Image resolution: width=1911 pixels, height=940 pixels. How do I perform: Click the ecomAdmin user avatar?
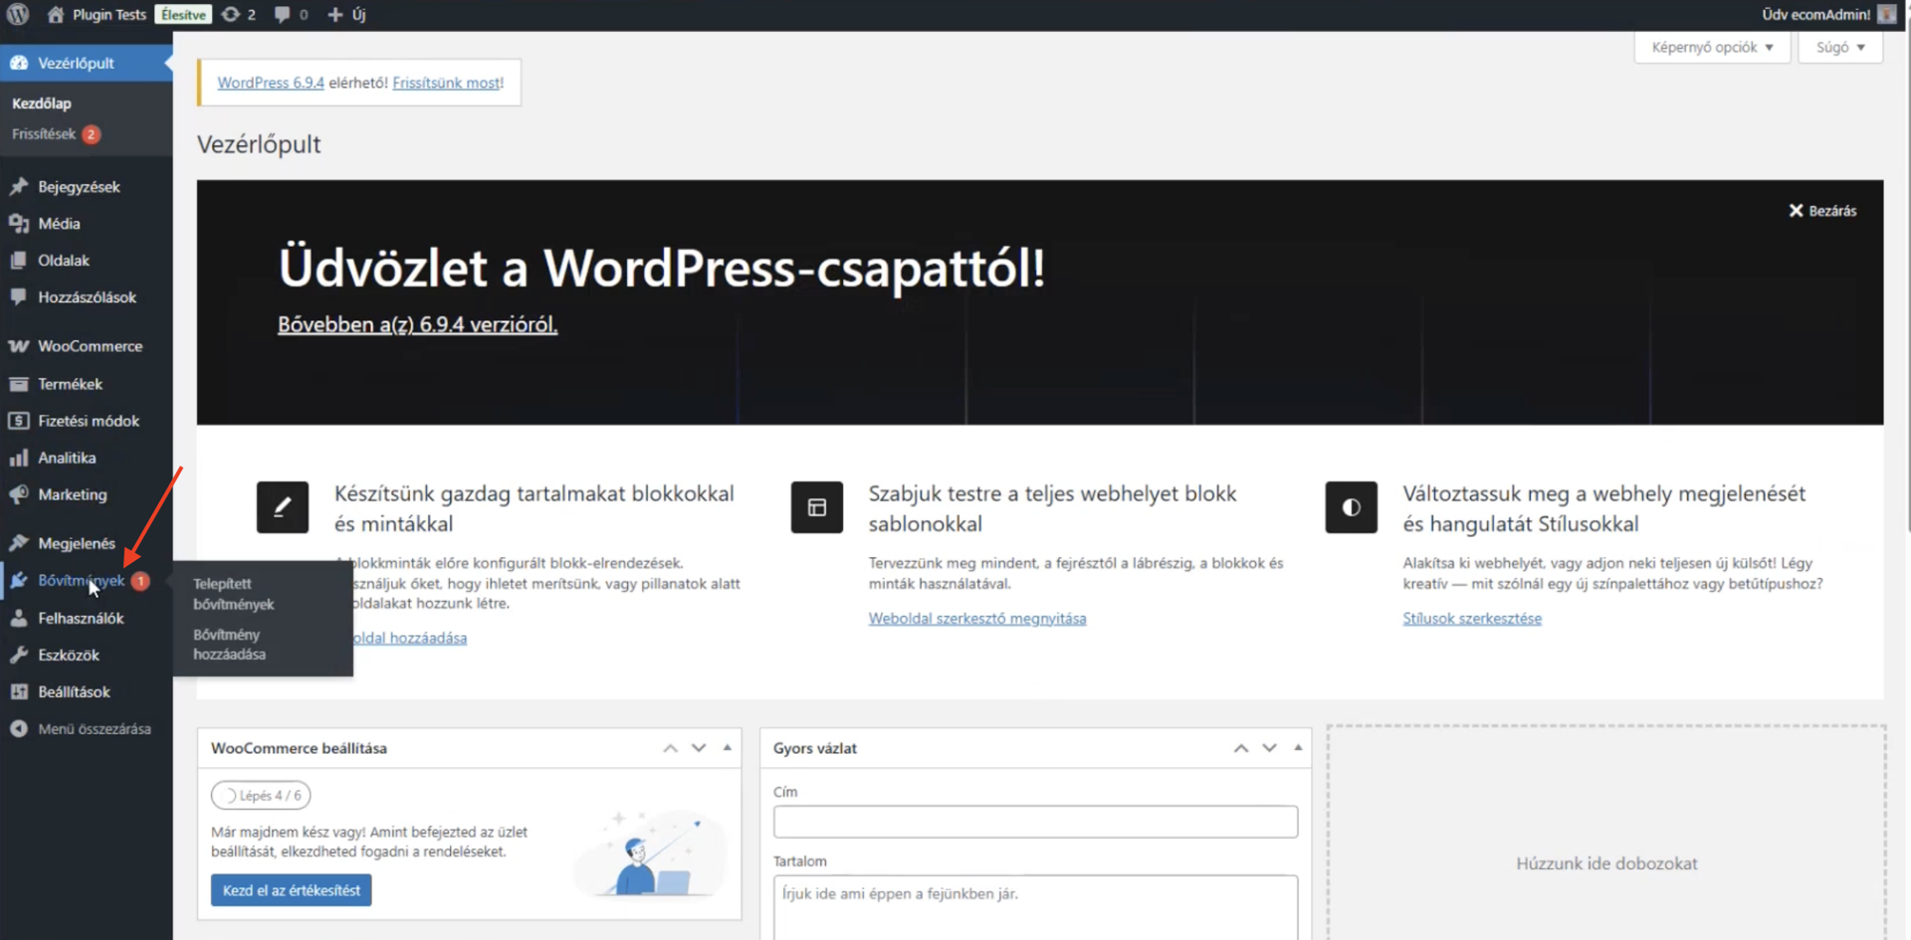coord(1887,15)
